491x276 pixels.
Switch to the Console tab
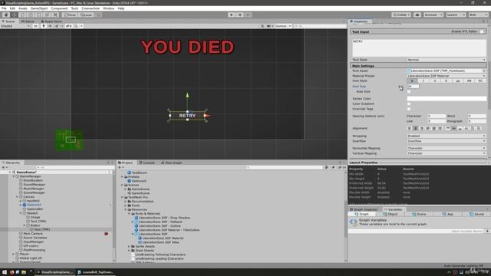click(x=147, y=163)
